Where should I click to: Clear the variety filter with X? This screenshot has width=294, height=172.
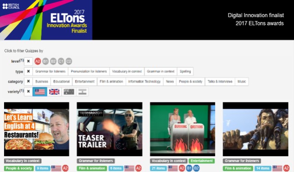pos(28,92)
